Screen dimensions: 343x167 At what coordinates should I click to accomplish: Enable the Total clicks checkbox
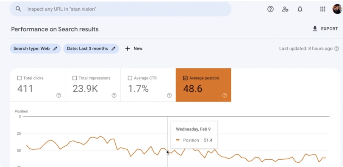click(19, 78)
